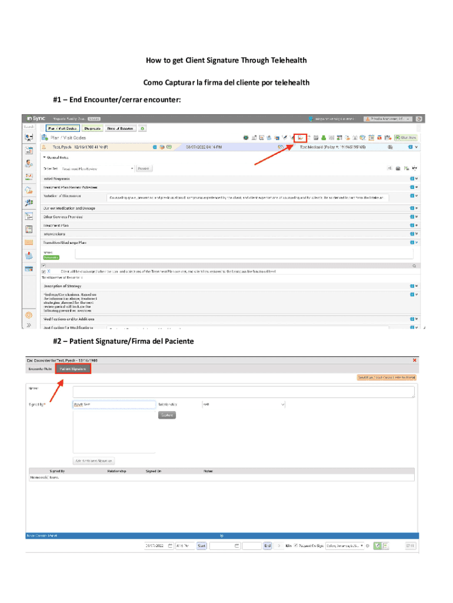Open the calendar icon beside the 03/07/2022 date
The image size is (453, 603).
[171, 546]
